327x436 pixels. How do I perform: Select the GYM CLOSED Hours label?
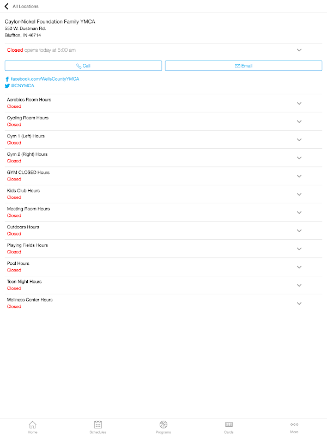tap(28, 172)
